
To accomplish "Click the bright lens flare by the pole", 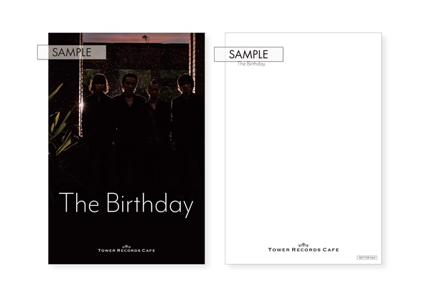I will [x=83, y=105].
